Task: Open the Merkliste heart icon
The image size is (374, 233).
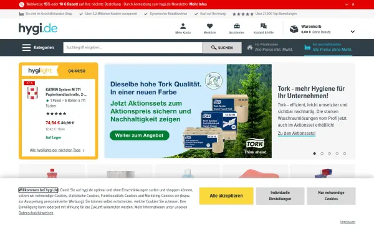Action: tap(209, 26)
